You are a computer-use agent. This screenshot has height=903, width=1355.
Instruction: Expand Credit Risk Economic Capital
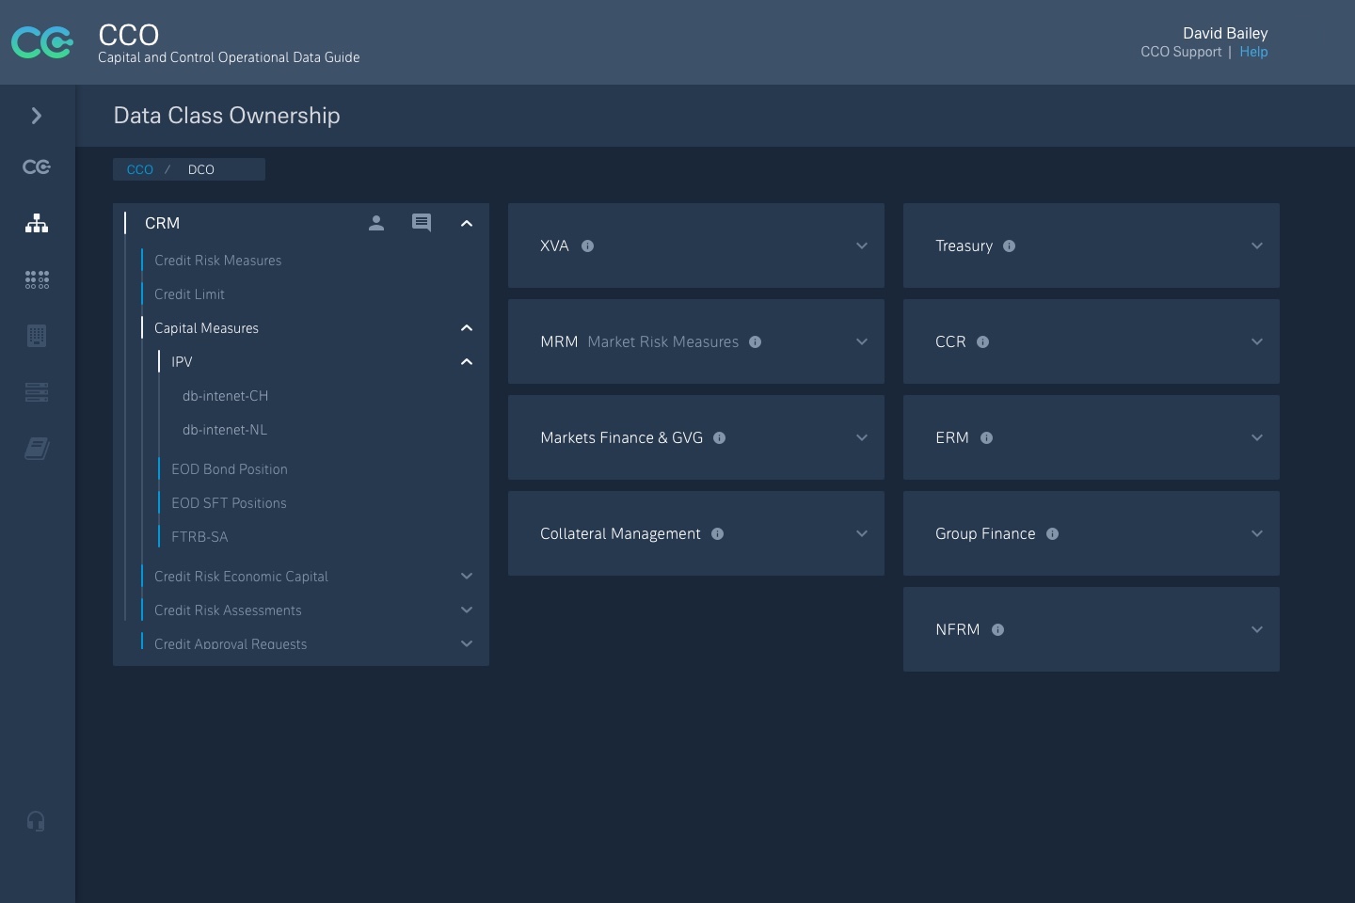pyautogui.click(x=467, y=577)
